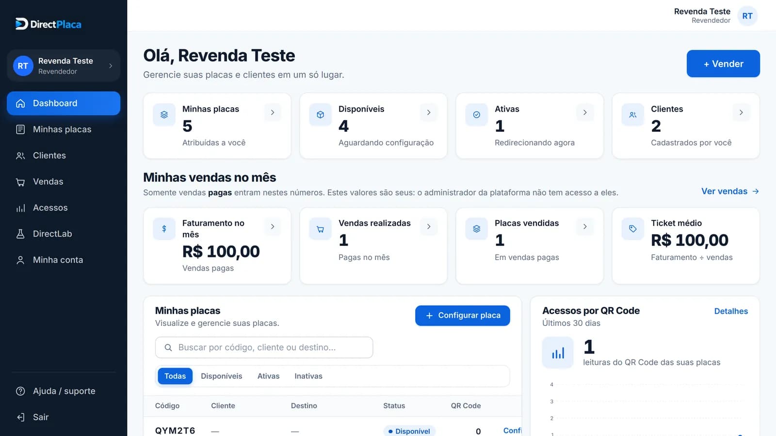Expand the Revenda Teste profile chevron in sidebar
Viewport: 776px width, 436px height.
click(x=111, y=66)
